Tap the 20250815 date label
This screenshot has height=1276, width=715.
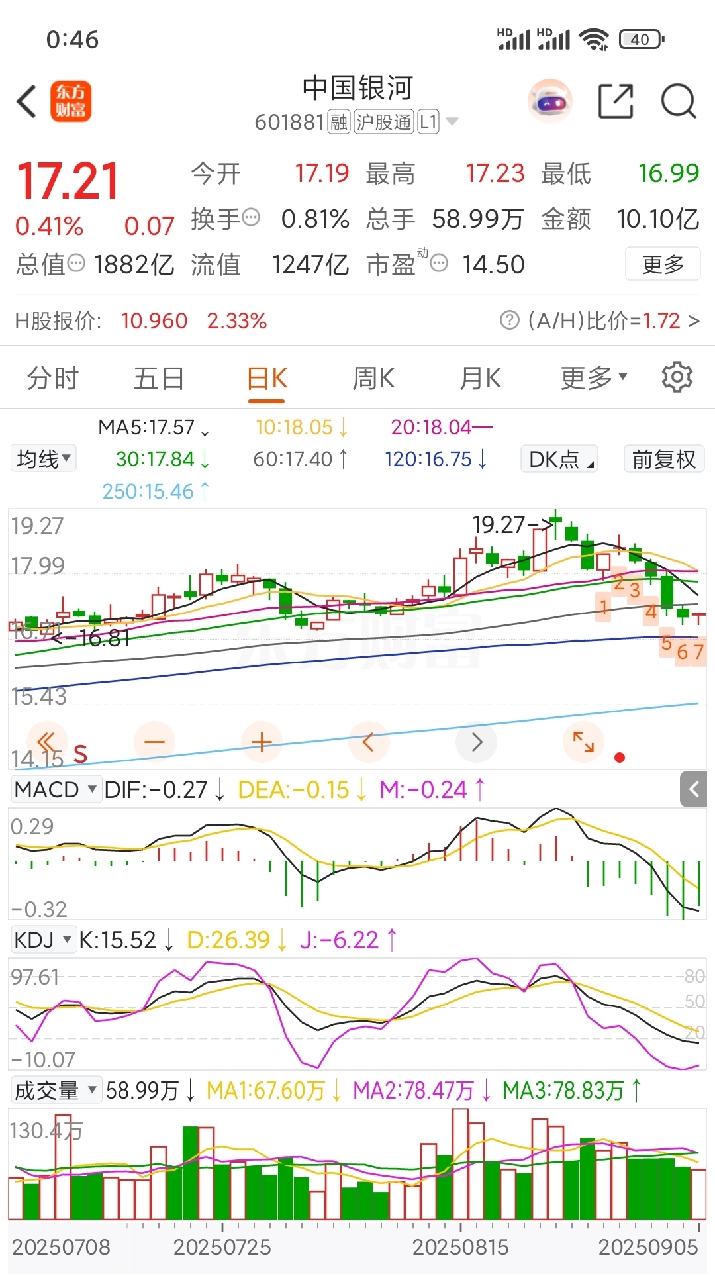point(461,1247)
